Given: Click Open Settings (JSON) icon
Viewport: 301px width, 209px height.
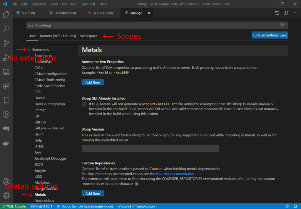Looking at the screenshot, I should [x=277, y=13].
